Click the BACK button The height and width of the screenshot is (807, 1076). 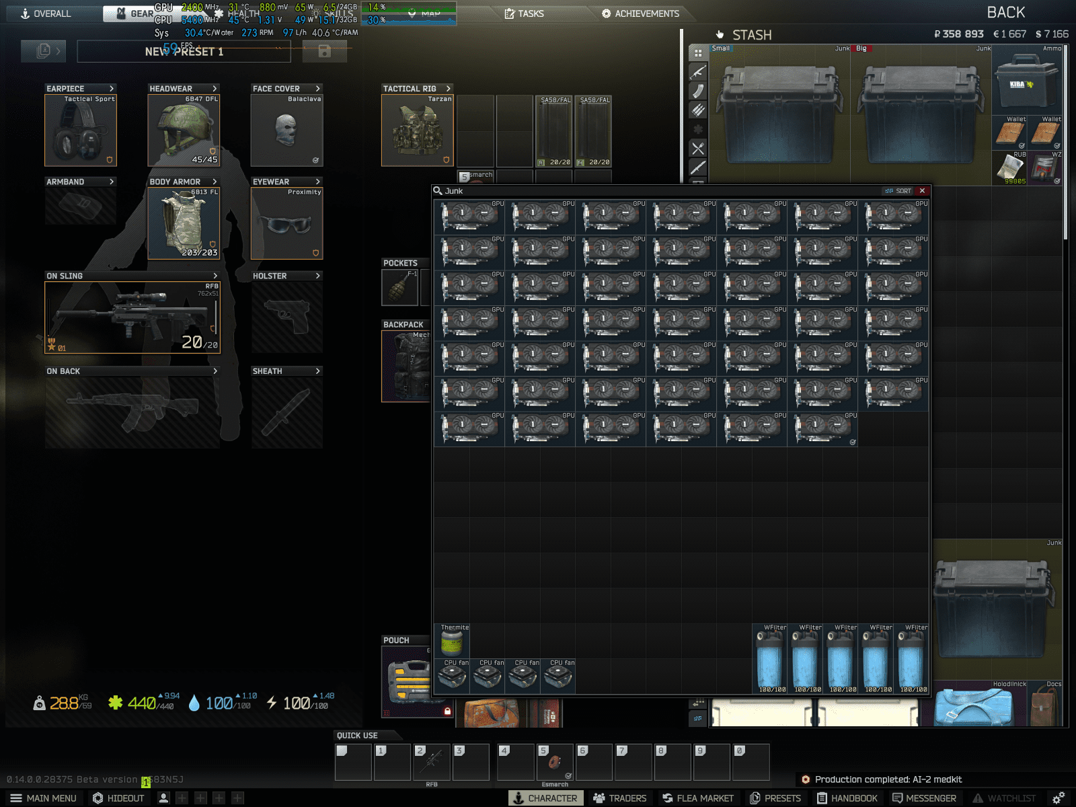point(1005,13)
